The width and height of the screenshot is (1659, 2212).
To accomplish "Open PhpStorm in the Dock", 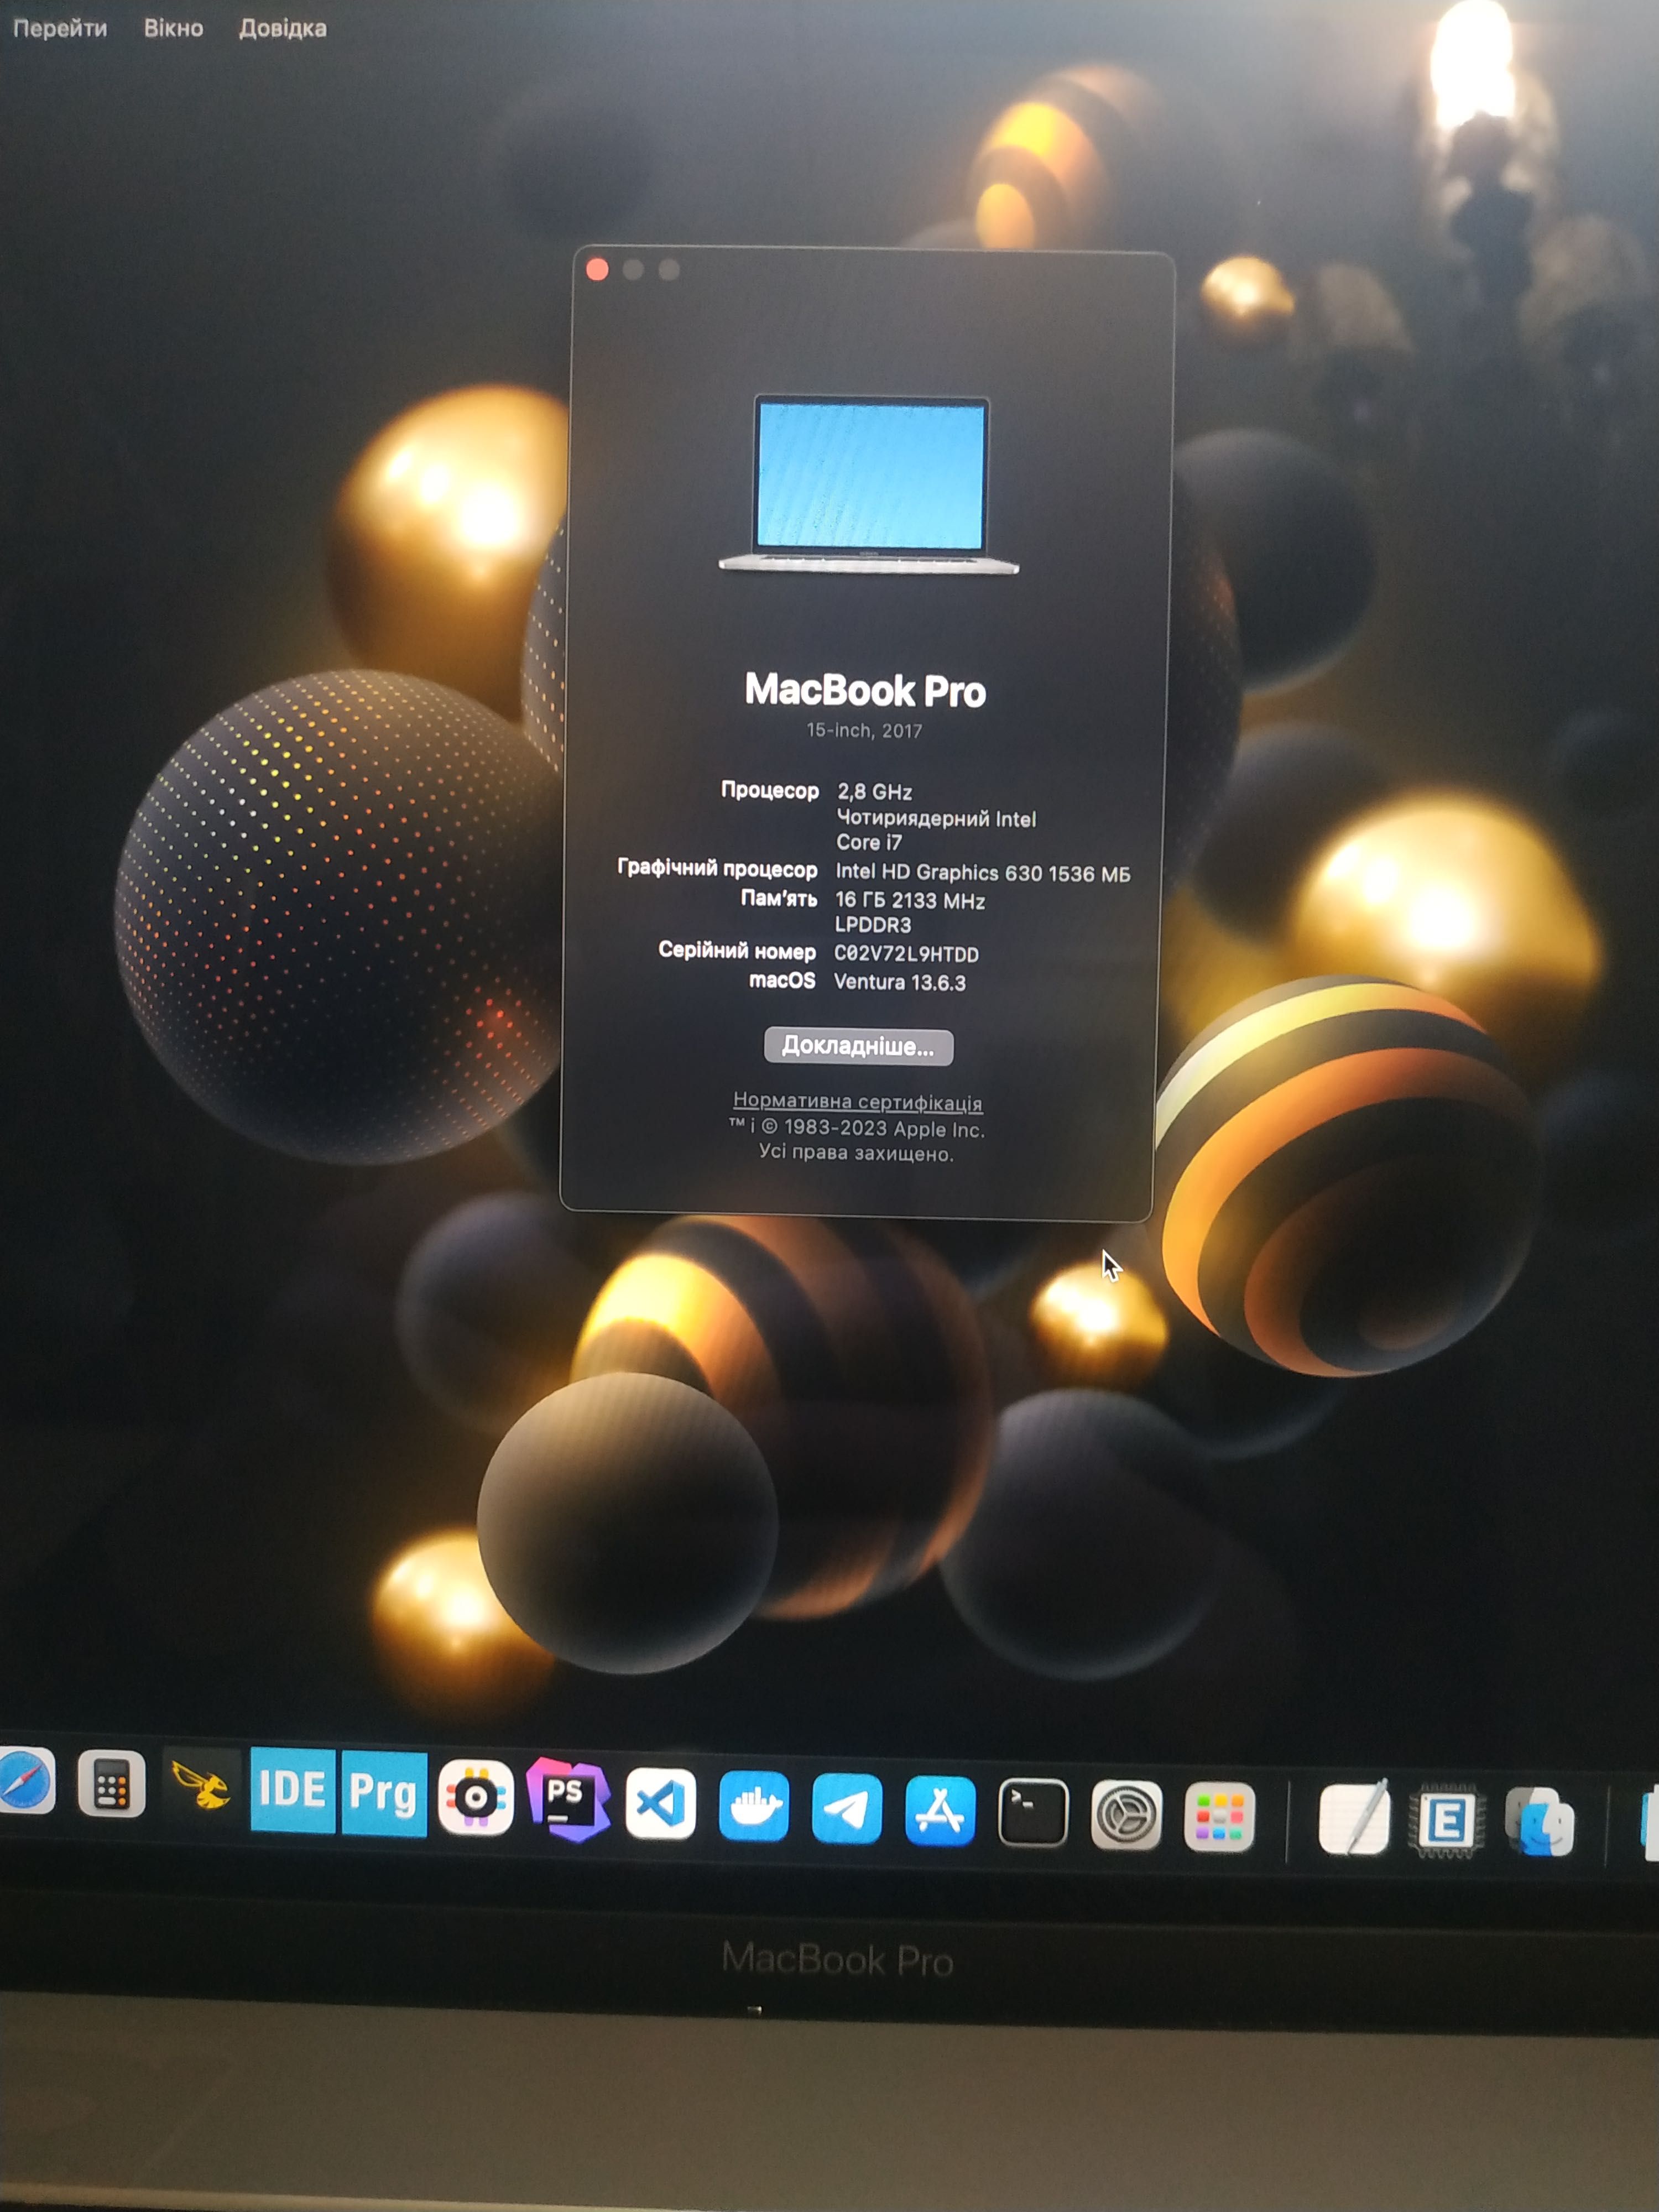I will point(568,1799).
